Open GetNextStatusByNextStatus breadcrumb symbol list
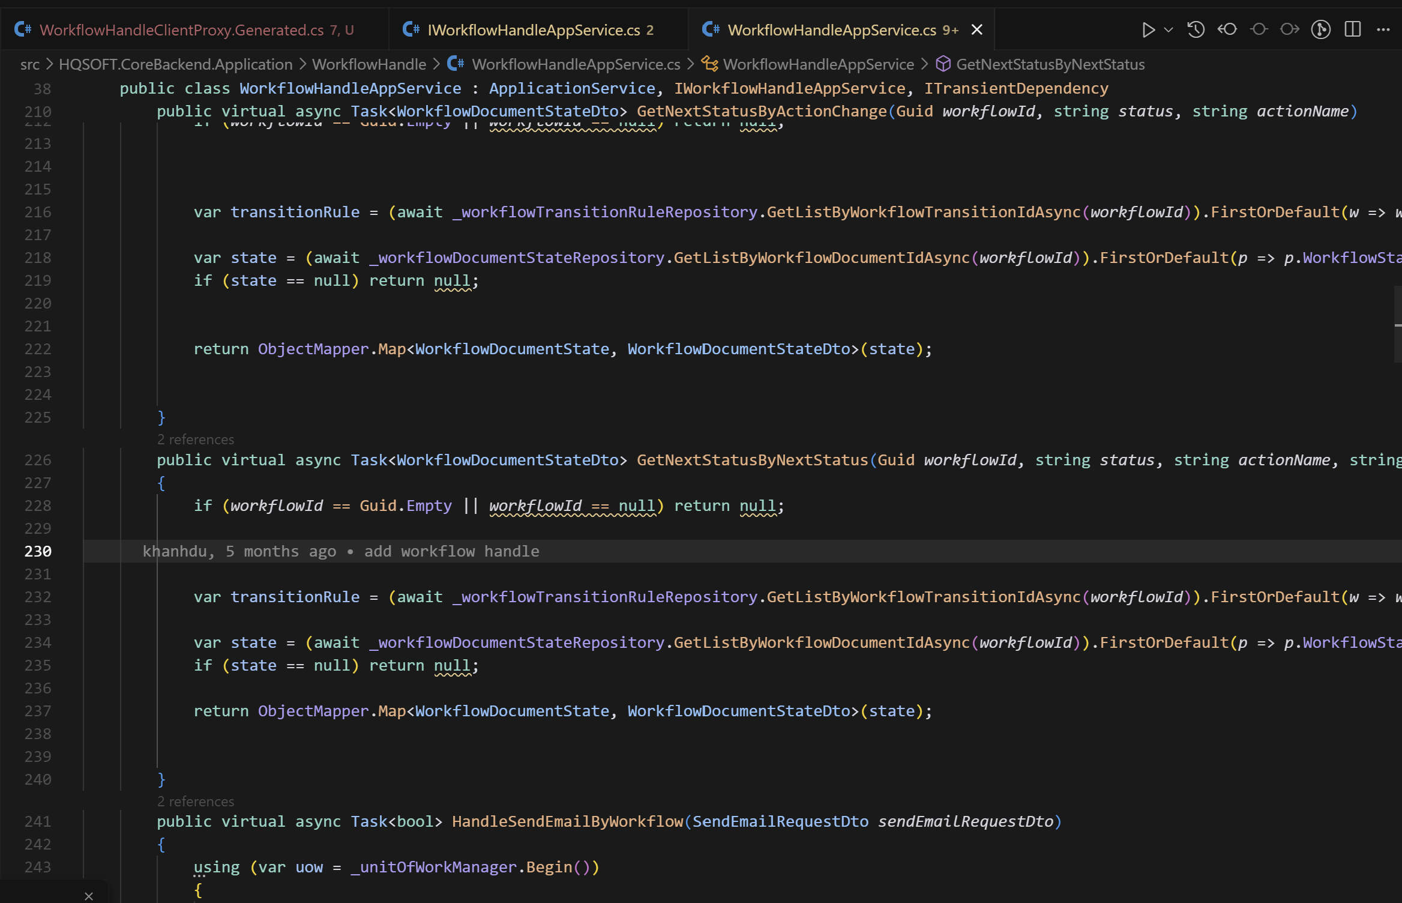1402x903 pixels. click(x=1050, y=64)
